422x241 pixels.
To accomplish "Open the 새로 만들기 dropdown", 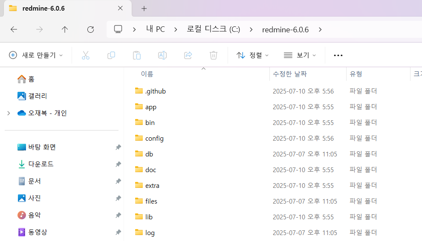I will 36,55.
